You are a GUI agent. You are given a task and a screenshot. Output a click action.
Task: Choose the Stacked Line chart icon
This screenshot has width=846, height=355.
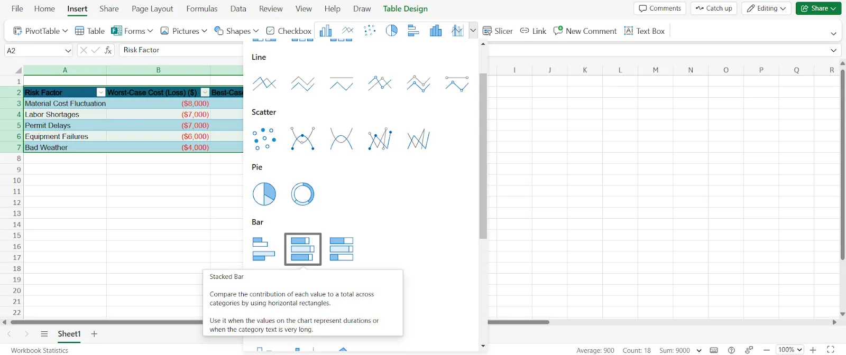(x=303, y=83)
